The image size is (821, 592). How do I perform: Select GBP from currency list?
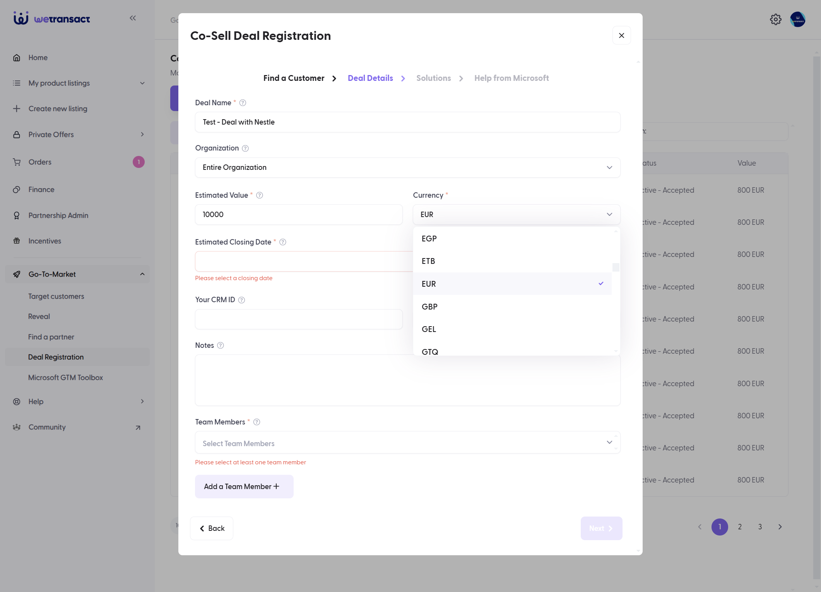(x=512, y=307)
